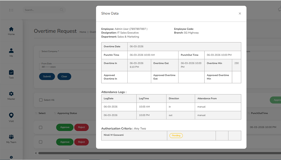Click the search magnifier icon
Screen dimensions: 281x160
(x=62, y=10)
